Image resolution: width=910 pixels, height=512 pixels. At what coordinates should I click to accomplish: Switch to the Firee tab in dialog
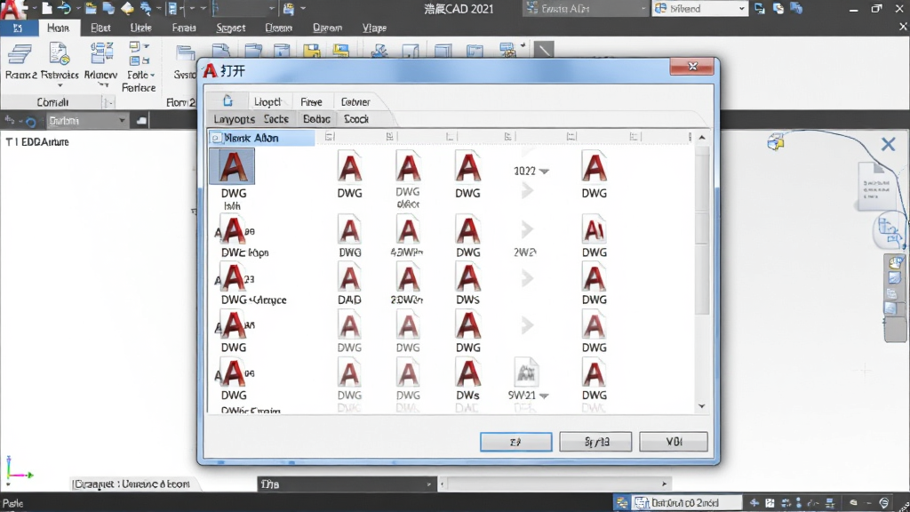[311, 101]
